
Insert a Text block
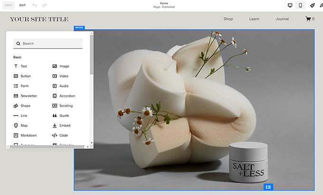pyautogui.click(x=24, y=66)
